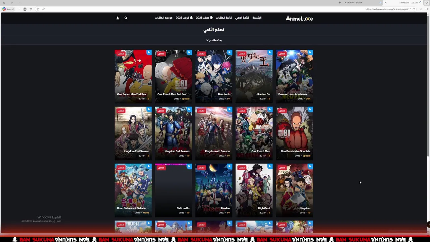Click play icon on One Punch Man 2019 Special card

point(189,52)
